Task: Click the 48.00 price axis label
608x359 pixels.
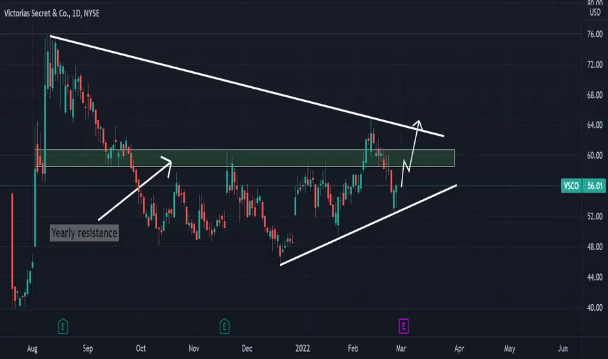Action: click(595, 247)
